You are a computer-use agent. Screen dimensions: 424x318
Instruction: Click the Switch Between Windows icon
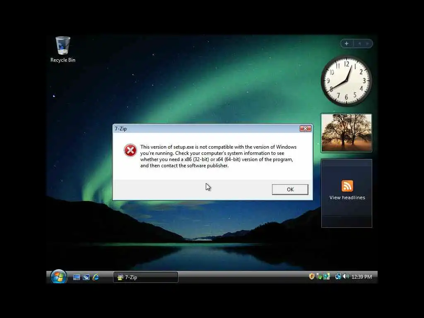(86, 277)
